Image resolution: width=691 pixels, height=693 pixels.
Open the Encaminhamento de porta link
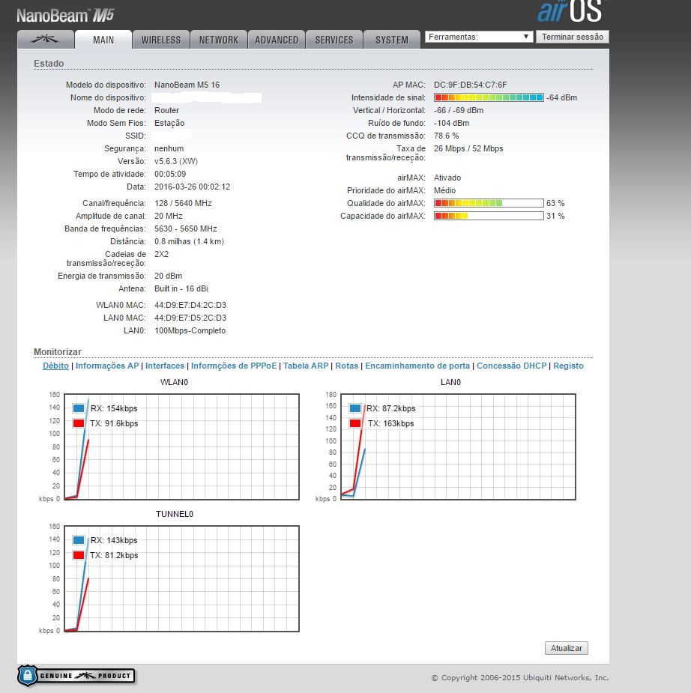pyautogui.click(x=417, y=366)
